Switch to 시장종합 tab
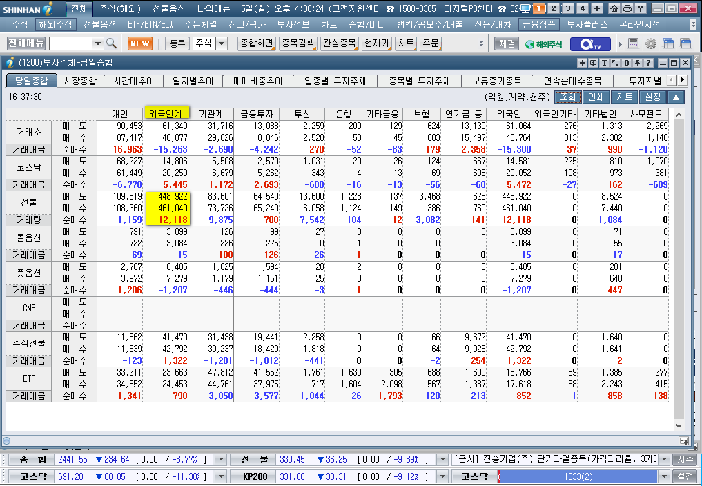The width and height of the screenshot is (702, 486). click(x=79, y=81)
